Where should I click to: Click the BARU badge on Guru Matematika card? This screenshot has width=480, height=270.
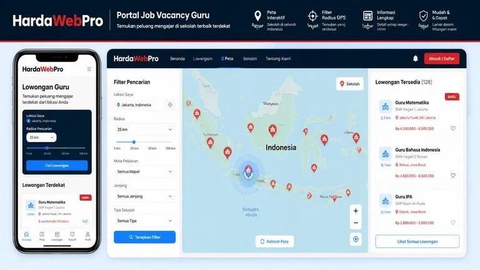[x=452, y=97]
